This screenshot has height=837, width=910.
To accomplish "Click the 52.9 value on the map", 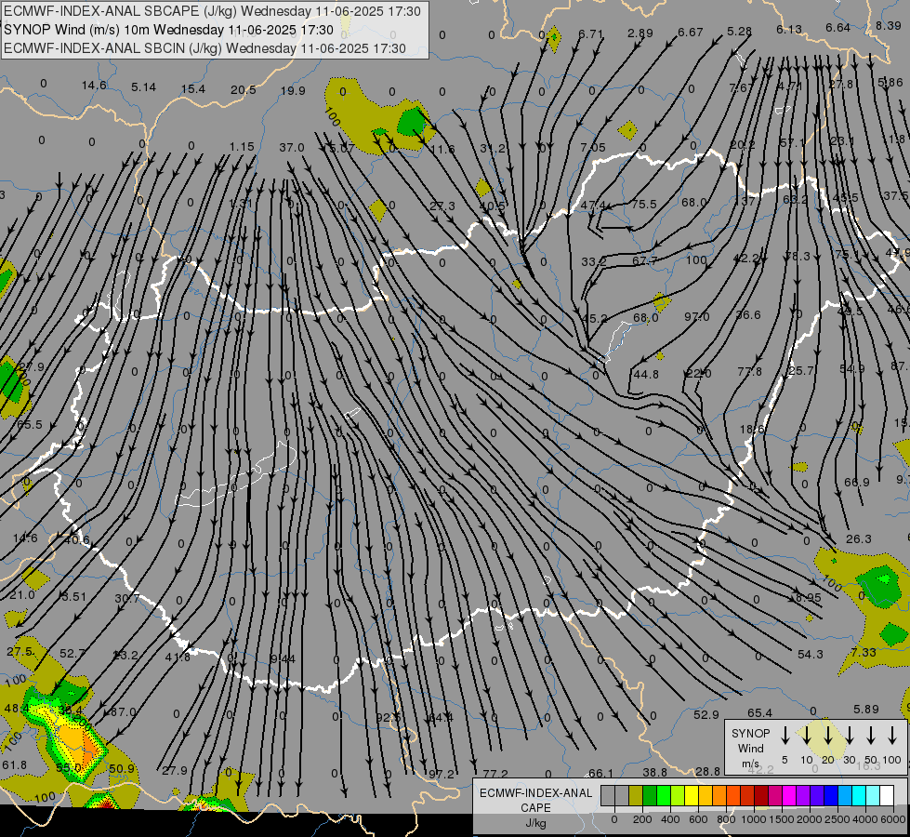I will tap(706, 714).
